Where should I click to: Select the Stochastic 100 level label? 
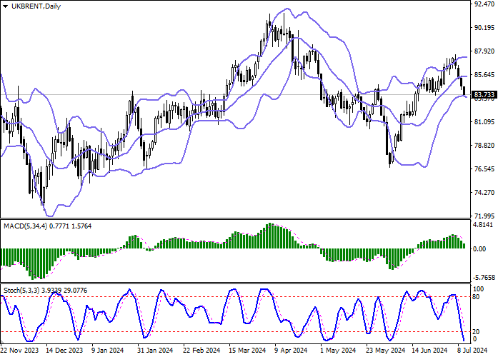[478, 289]
